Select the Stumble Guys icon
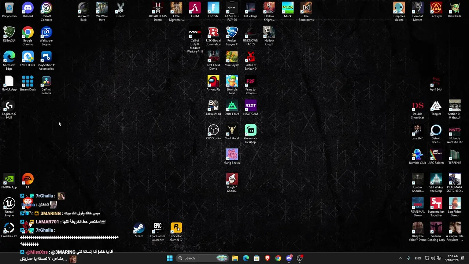469x264 pixels. (x=232, y=85)
